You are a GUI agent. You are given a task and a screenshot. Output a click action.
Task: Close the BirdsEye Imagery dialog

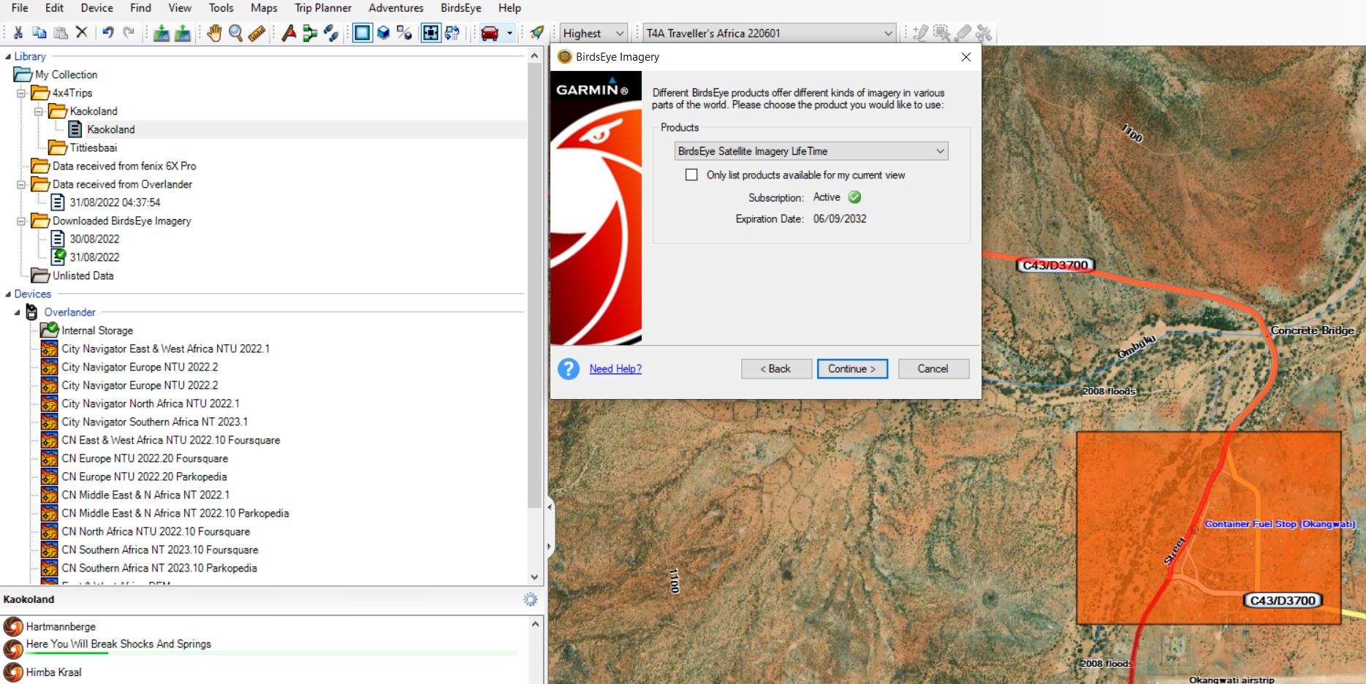pyautogui.click(x=966, y=57)
